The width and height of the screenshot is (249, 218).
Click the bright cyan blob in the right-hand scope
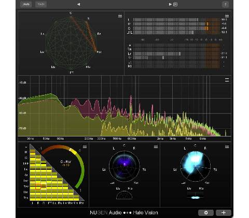pyautogui.click(x=193, y=162)
